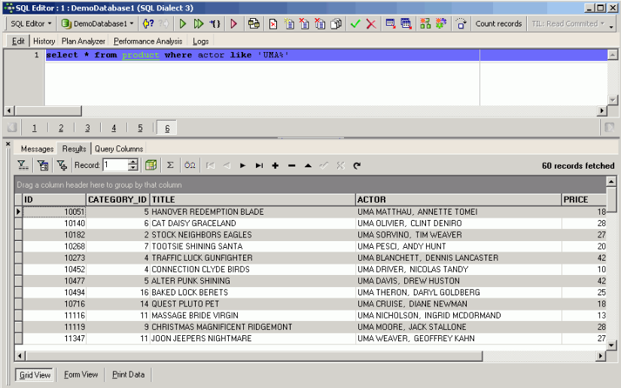Screen dimensions: 621x388
Task: Click the red X Rollback icon
Action: point(371,24)
